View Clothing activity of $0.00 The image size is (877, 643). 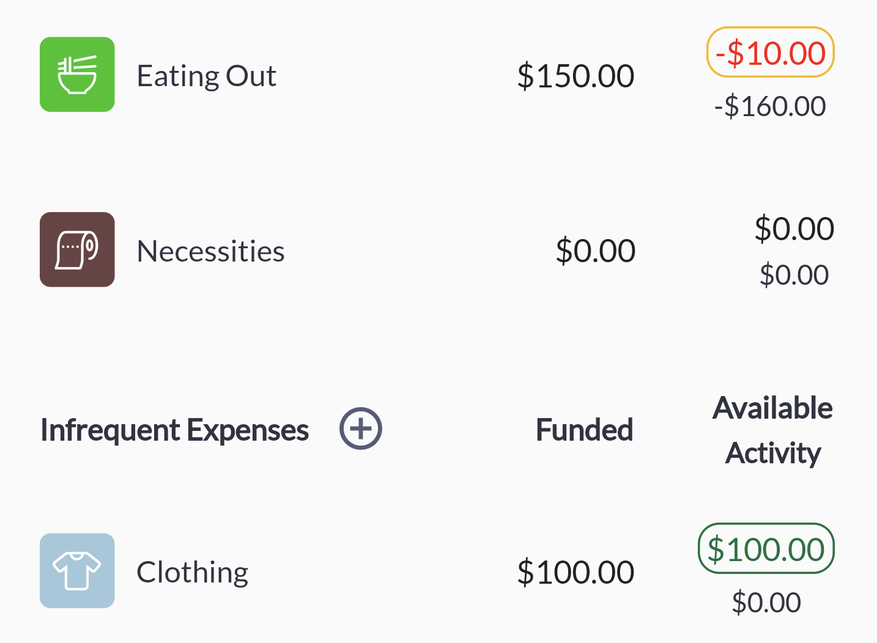click(x=766, y=603)
